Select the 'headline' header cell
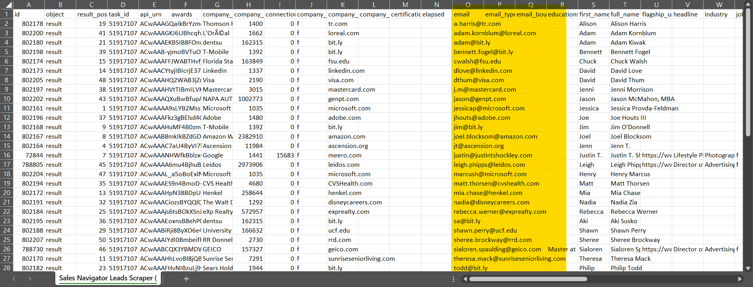Screen dimensions: 753x287 tap(688, 14)
